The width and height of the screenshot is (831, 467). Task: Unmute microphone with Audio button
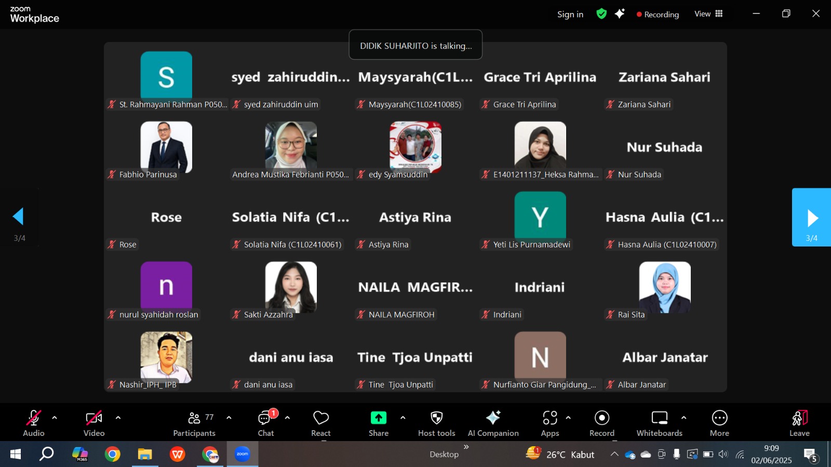click(34, 423)
